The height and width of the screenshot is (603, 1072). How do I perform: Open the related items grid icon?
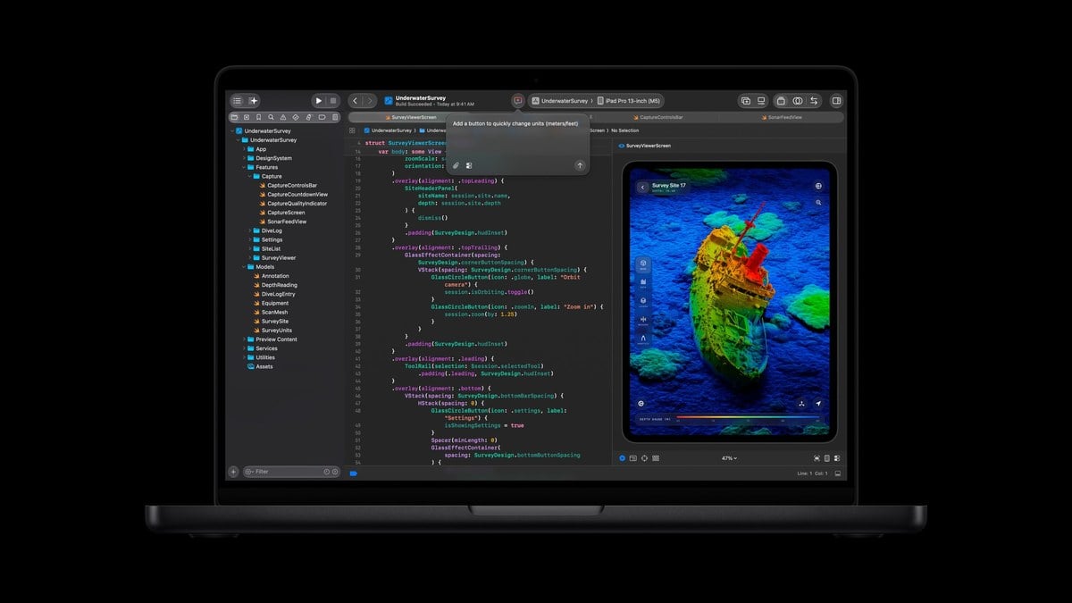352,130
